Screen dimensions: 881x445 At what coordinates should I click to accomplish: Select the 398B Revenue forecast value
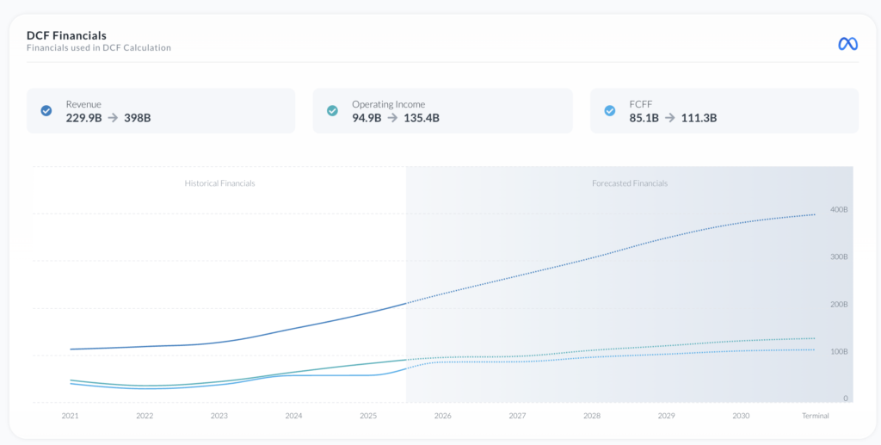137,118
